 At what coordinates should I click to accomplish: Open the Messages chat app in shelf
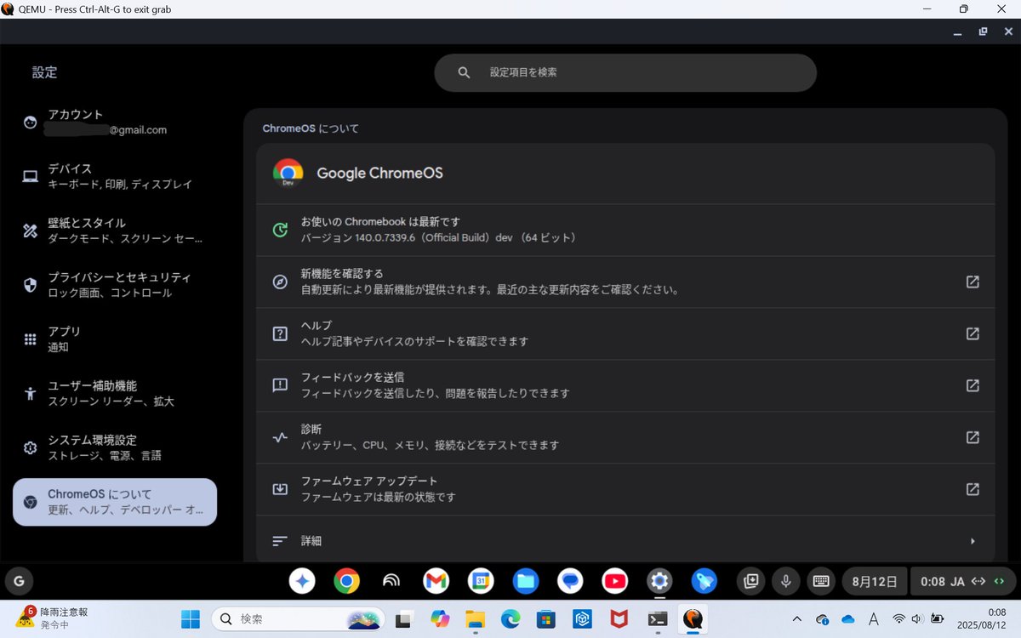pyautogui.click(x=570, y=581)
